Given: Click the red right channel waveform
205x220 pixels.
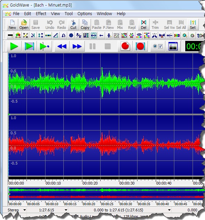Looking at the screenshot, I should tap(105, 145).
